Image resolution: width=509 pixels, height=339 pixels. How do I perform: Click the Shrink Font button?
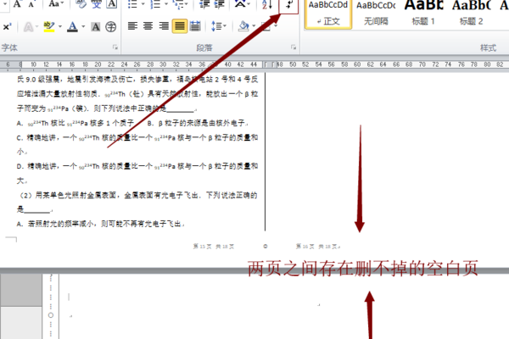point(31,4)
